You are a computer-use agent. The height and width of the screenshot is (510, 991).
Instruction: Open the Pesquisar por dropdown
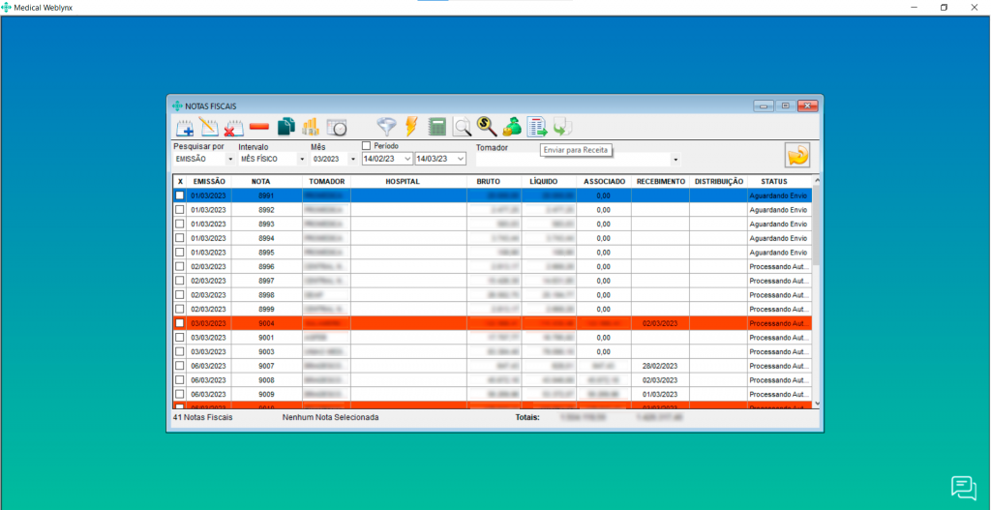[x=230, y=159]
